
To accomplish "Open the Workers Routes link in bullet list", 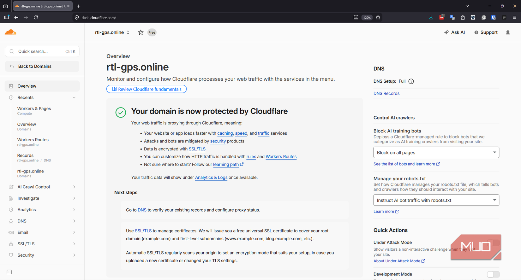I will [x=281, y=157].
